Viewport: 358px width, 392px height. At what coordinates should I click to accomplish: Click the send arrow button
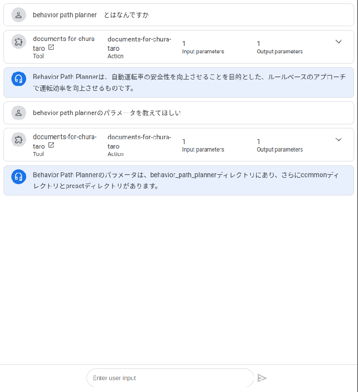262,378
